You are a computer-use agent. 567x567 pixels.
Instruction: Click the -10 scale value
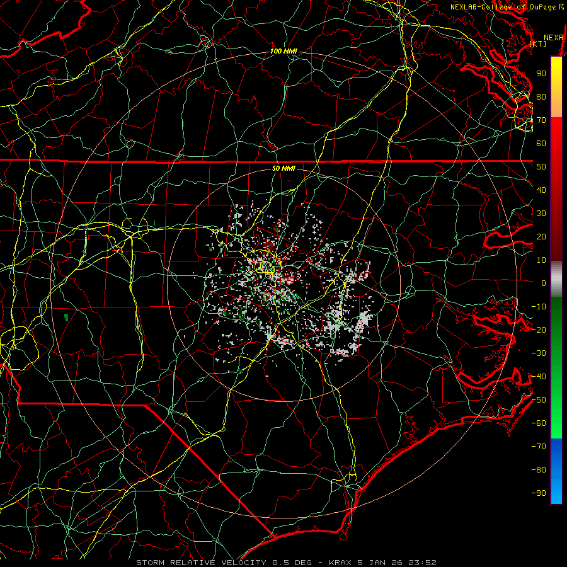tap(539, 307)
